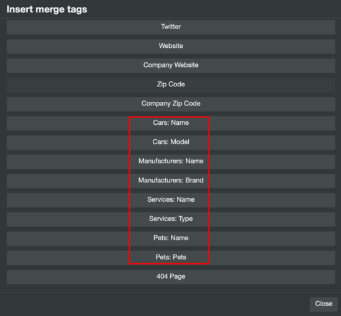Pick the Services: Type tag
The width and height of the screenshot is (341, 316).
171,219
